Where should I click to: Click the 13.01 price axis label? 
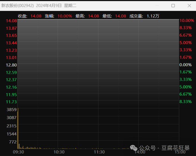11,57
